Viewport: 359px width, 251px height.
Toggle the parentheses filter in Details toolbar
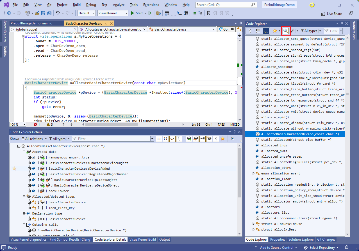coord(165,139)
